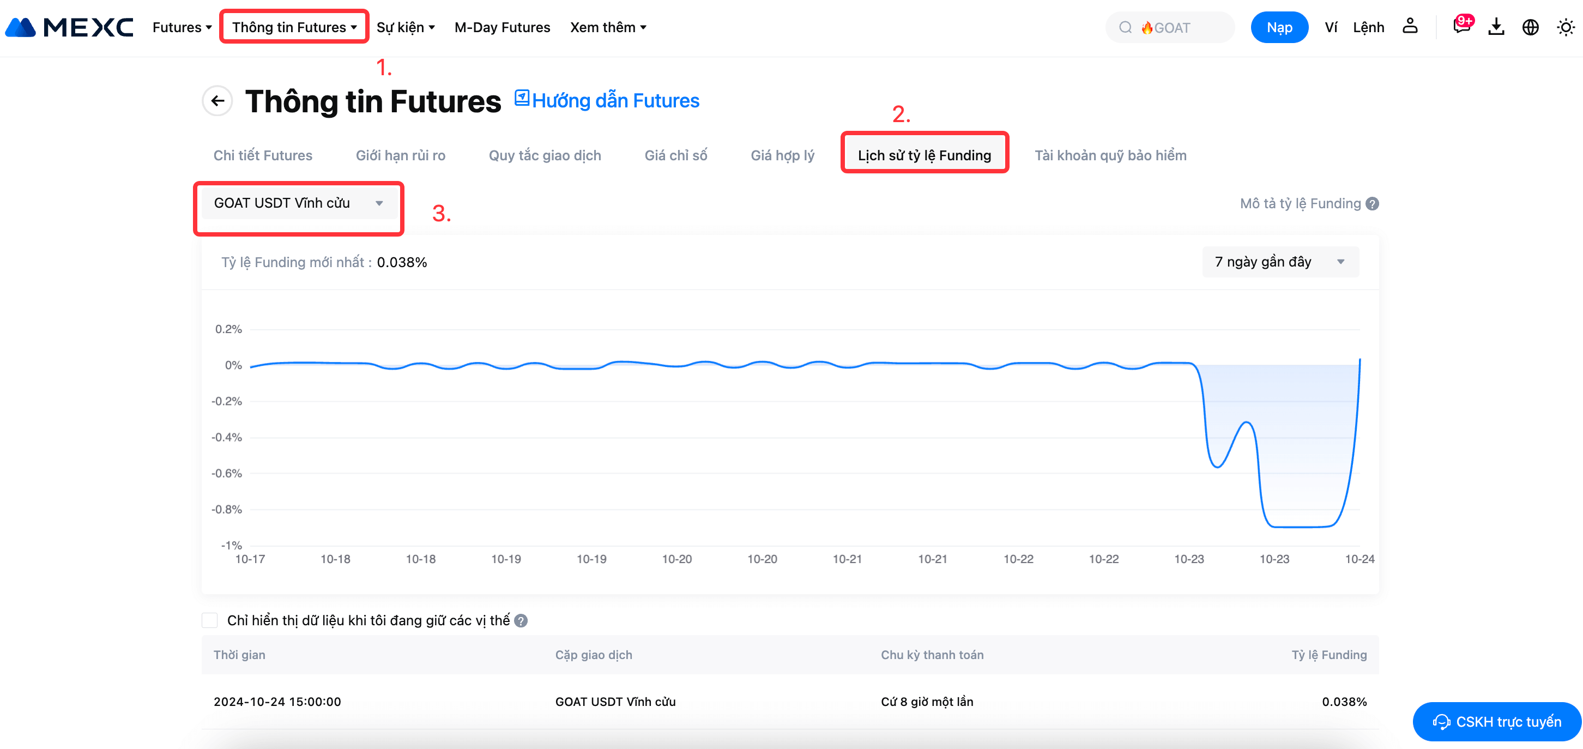Enable checkbox for showing only held positions
Viewport: 1583px width, 749px height.
point(209,620)
